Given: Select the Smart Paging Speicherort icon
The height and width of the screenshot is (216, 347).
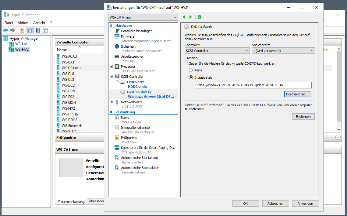Looking at the screenshot, I should 117,148.
